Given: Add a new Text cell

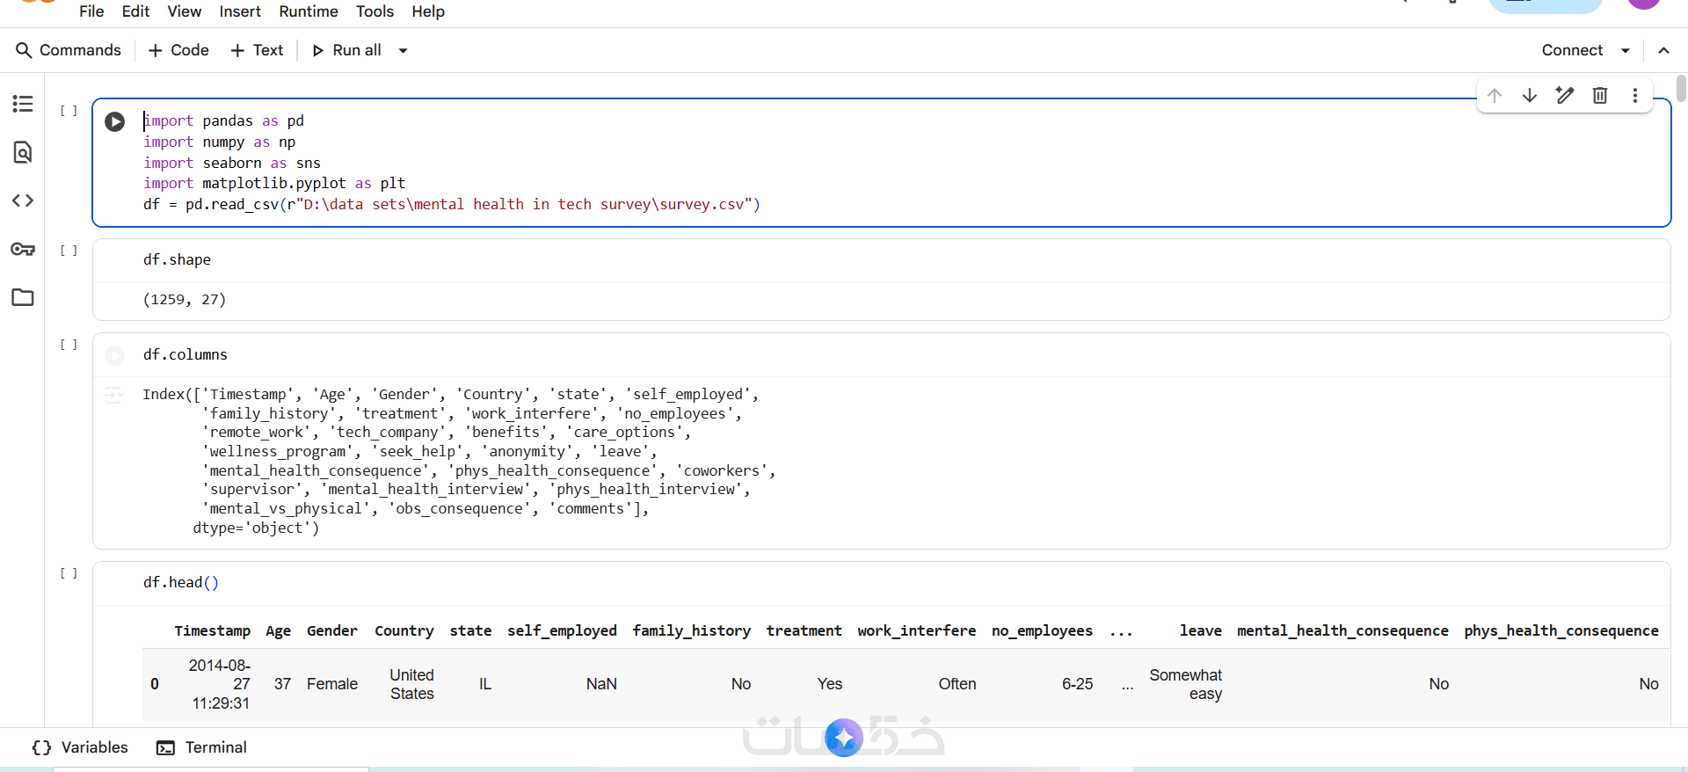Looking at the screenshot, I should coord(257,50).
